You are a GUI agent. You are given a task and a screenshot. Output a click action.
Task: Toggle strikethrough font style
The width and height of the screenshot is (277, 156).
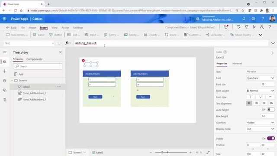point(270,97)
